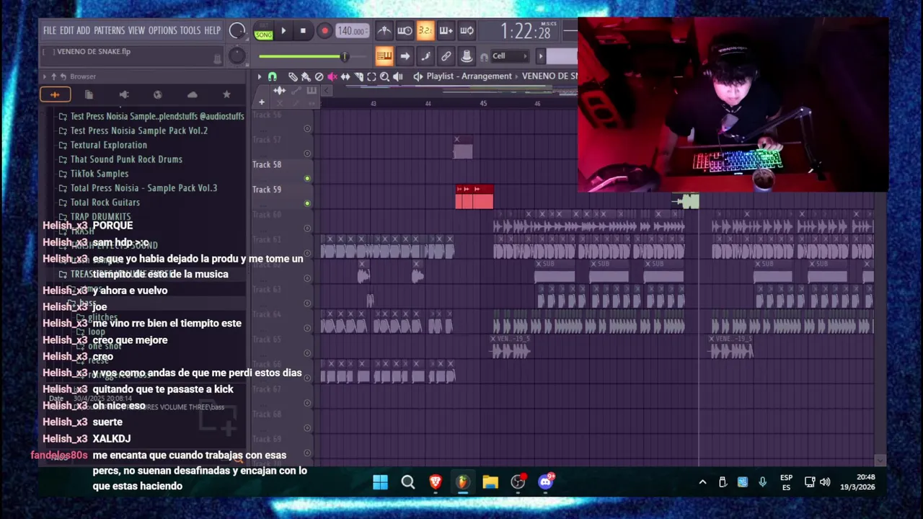Click the browser reread back-arrow icon
This screenshot has height=519, width=923.
click(x=63, y=76)
